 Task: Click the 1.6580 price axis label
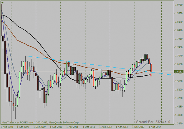tap(179, 64)
